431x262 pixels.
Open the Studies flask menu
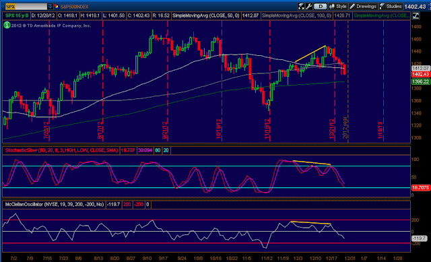coord(391,6)
